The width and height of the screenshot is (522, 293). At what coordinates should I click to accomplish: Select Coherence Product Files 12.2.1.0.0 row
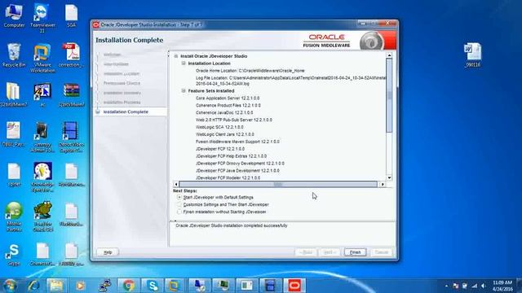click(228, 105)
